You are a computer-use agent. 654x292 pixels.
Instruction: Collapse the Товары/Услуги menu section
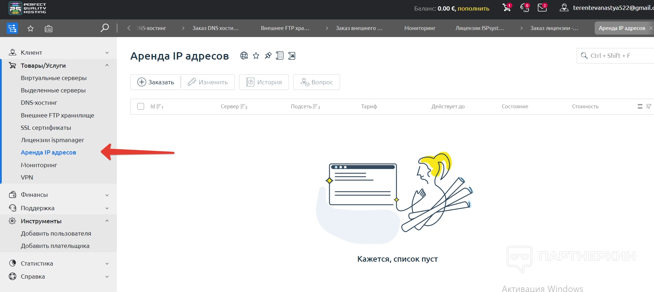tap(58, 66)
